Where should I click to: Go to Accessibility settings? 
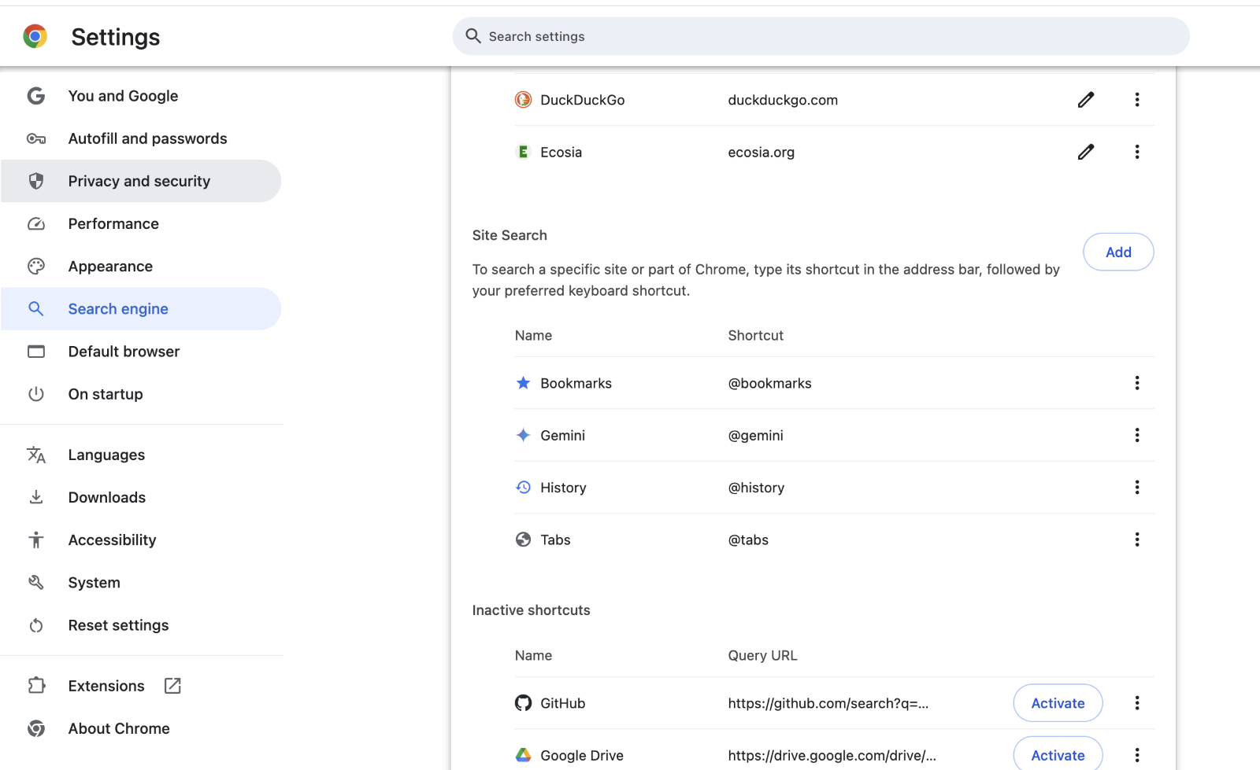(x=141, y=540)
